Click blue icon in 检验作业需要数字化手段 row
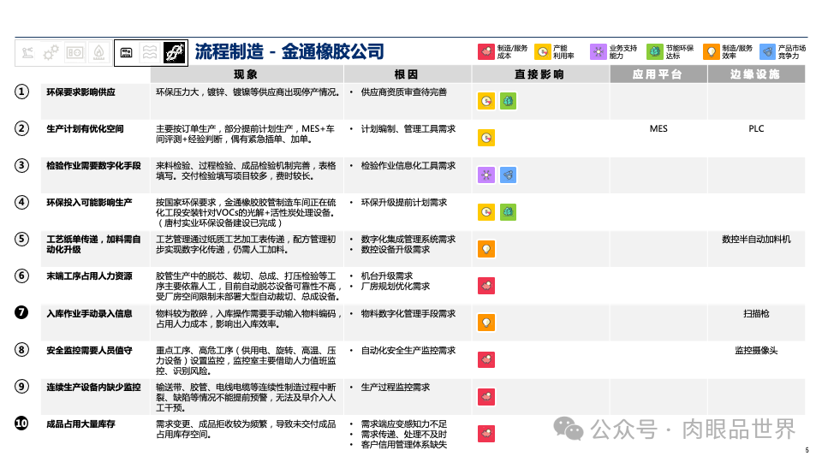This screenshot has width=822, height=462. [x=508, y=175]
